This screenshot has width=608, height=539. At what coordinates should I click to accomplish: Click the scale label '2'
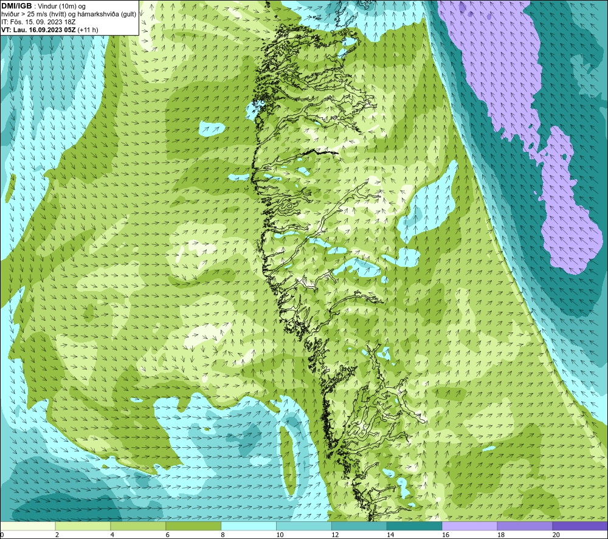[x=57, y=535]
